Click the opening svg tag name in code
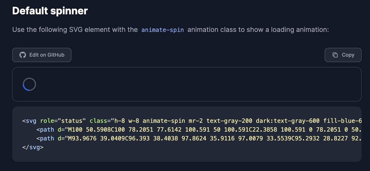 pyautogui.click(x=31, y=121)
